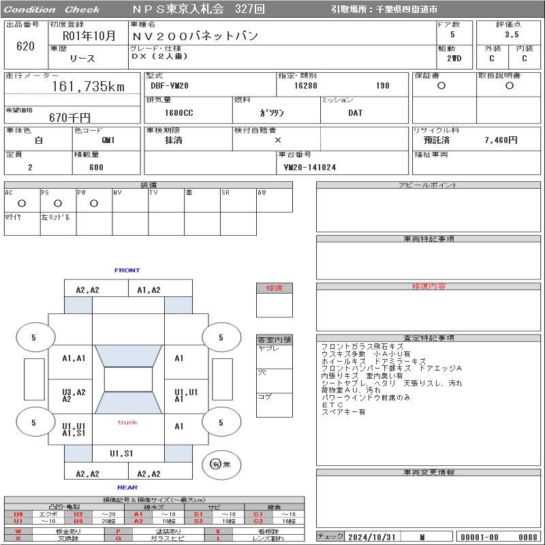Click the PS equipment circle mark
This screenshot has width=545, height=545.
tap(58, 203)
